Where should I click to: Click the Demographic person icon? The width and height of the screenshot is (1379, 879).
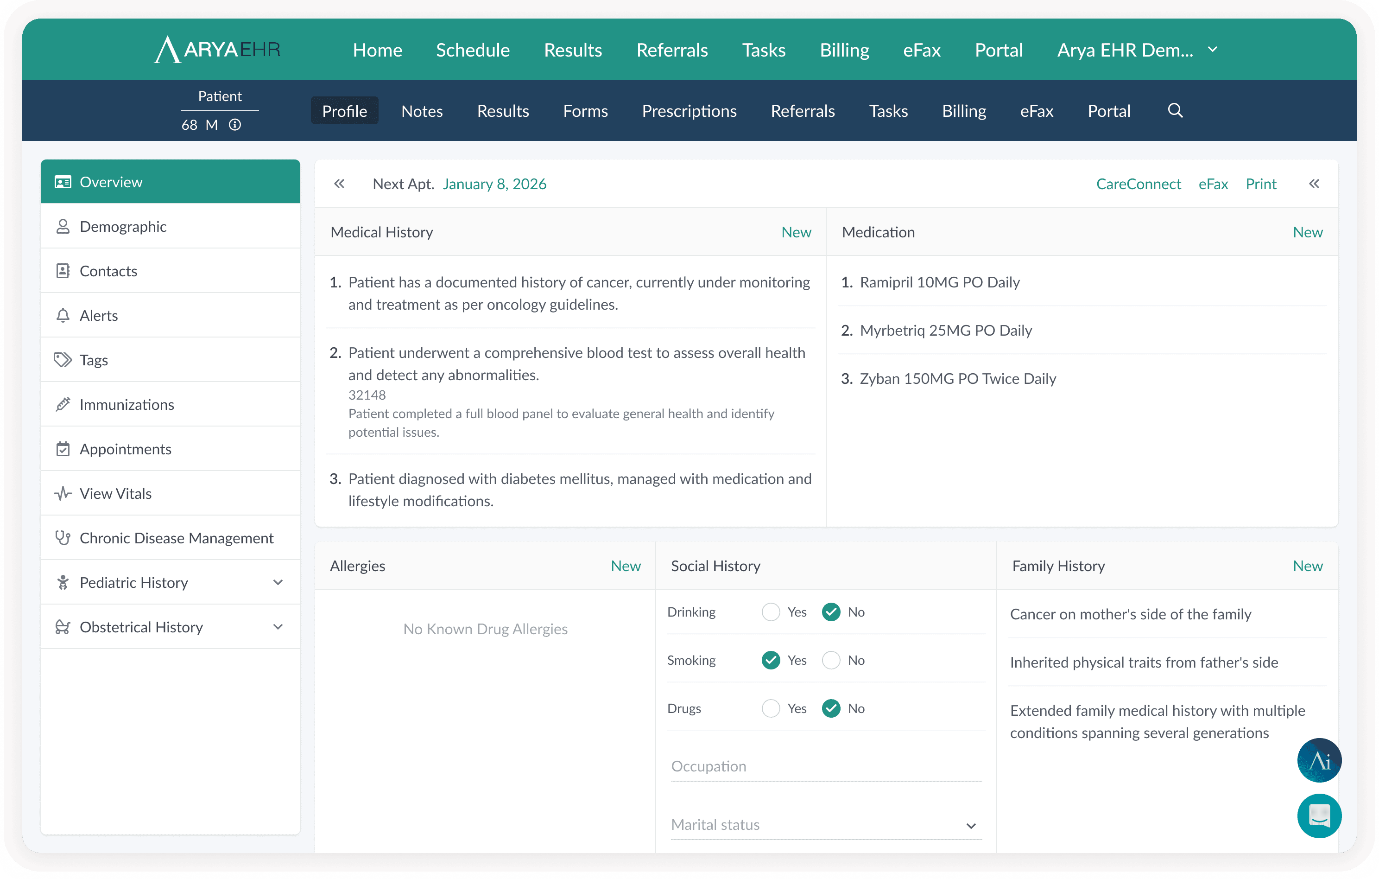[63, 226]
